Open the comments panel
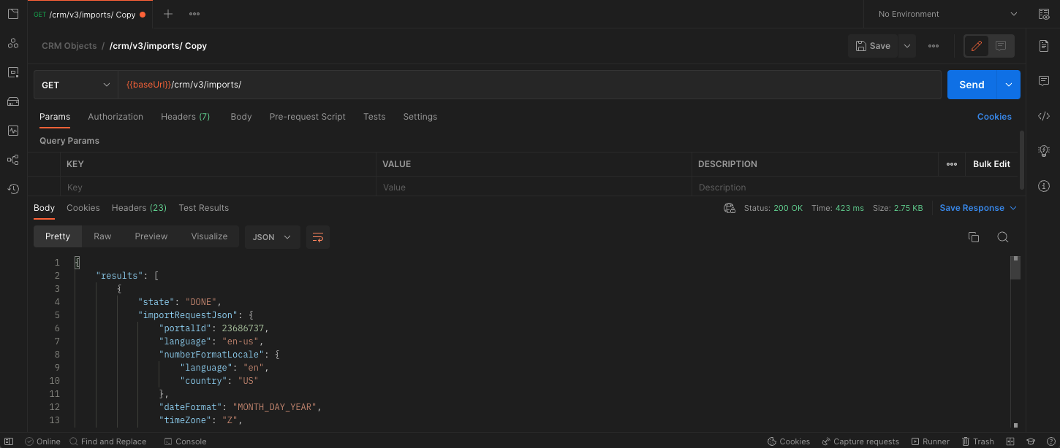The image size is (1060, 448). click(1044, 81)
